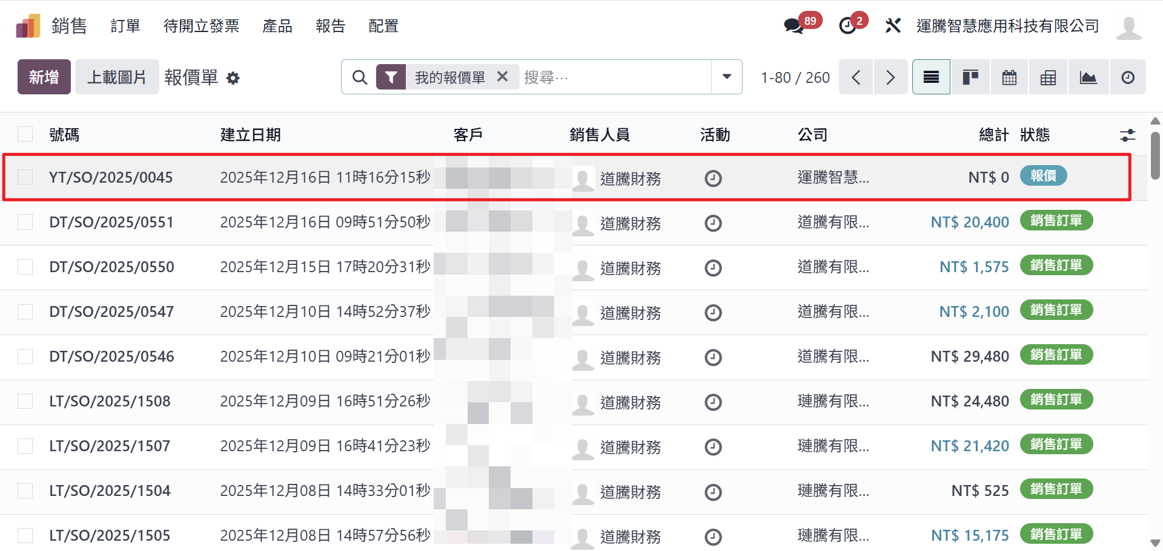The image size is (1163, 551).
Task: Toggle the select-all checkbox in table header
Action: coord(25,134)
